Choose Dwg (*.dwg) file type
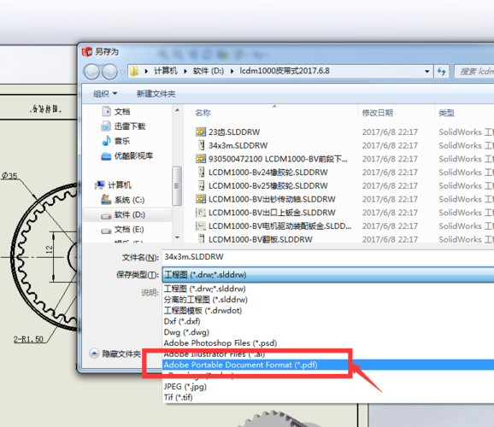 click(328, 332)
